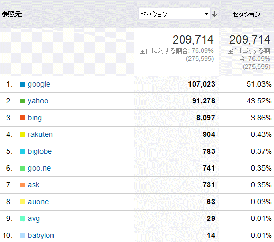
Task: Click the light blue swatch beside babylon
Action: click(22, 236)
